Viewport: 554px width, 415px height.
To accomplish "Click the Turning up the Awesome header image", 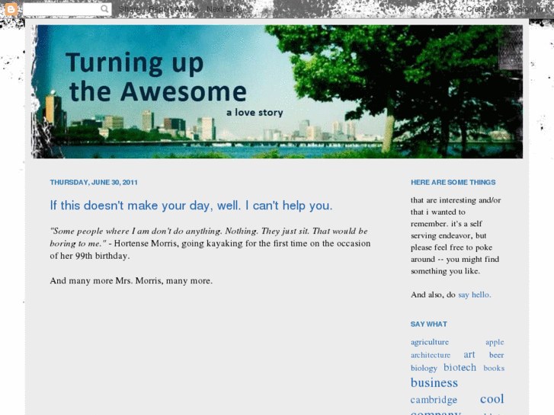I will pyautogui.click(x=277, y=91).
